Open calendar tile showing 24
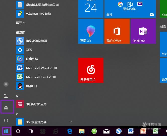 click(91, 9)
